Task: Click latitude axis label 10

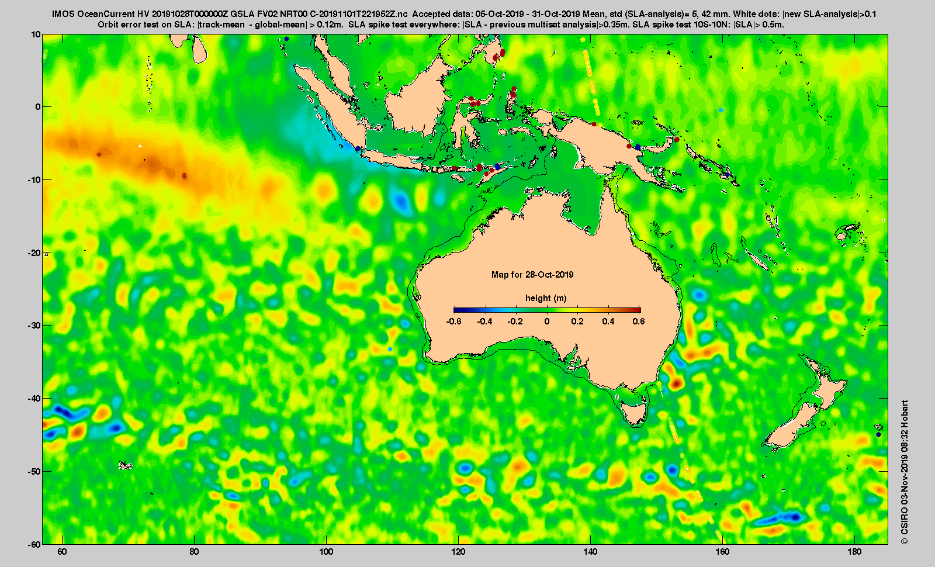Action: [36, 34]
